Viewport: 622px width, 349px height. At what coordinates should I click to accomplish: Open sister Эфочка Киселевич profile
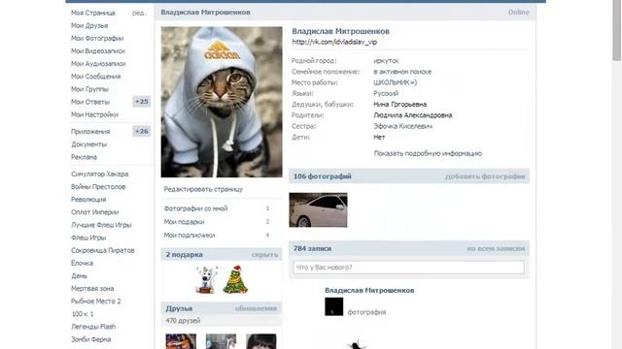point(402,126)
